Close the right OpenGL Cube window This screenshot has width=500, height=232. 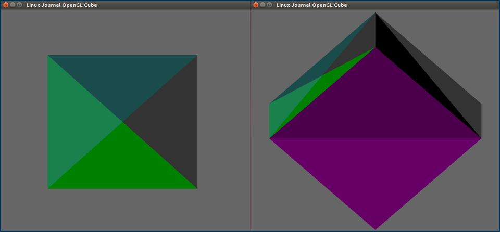(x=256, y=5)
